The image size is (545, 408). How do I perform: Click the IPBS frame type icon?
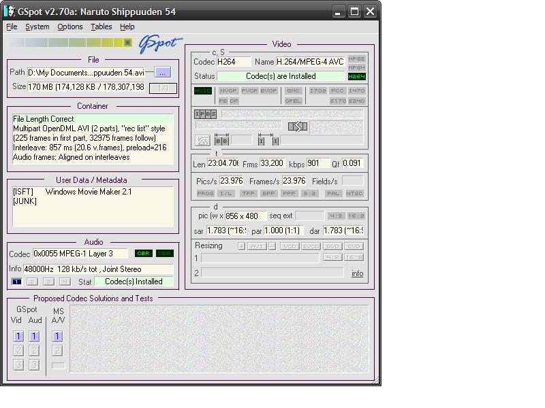tap(205, 114)
